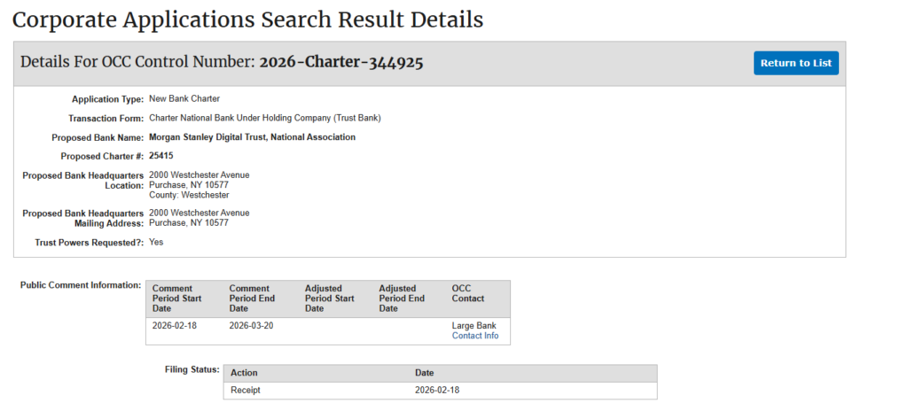This screenshot has height=403, width=908.
Task: Click the proposed charter number 25415
Action: 161,156
